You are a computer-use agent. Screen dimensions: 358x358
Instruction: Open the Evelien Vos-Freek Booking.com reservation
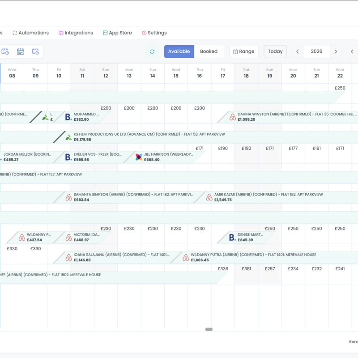click(94, 157)
